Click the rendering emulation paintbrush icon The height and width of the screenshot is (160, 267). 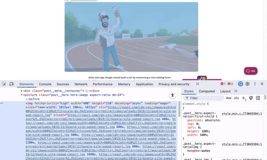click(x=251, y=98)
